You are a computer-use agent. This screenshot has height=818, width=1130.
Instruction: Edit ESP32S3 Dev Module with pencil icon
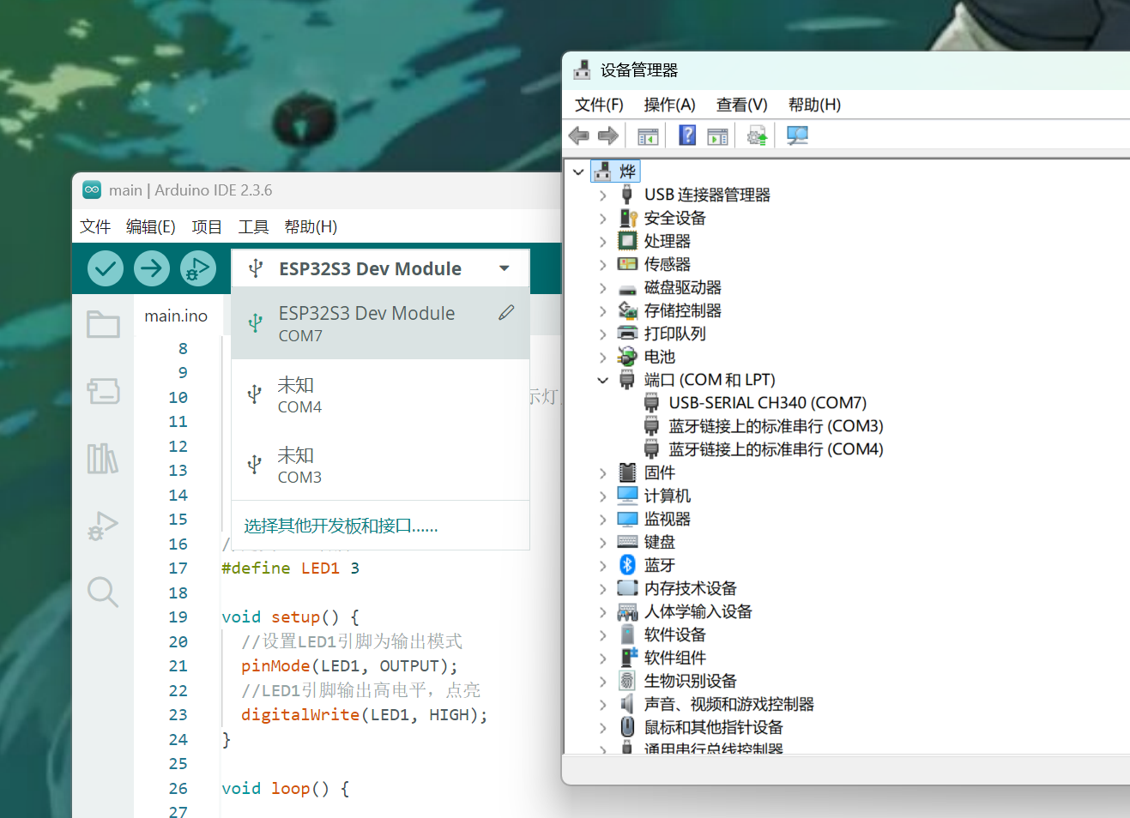tap(506, 313)
